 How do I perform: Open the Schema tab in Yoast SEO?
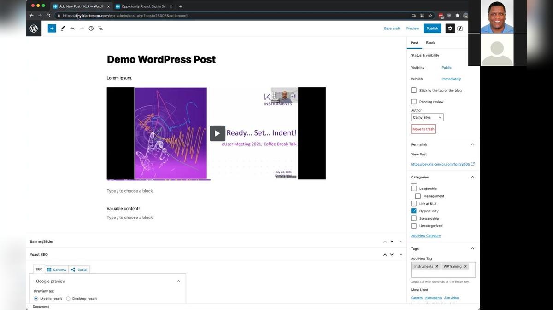click(x=57, y=270)
